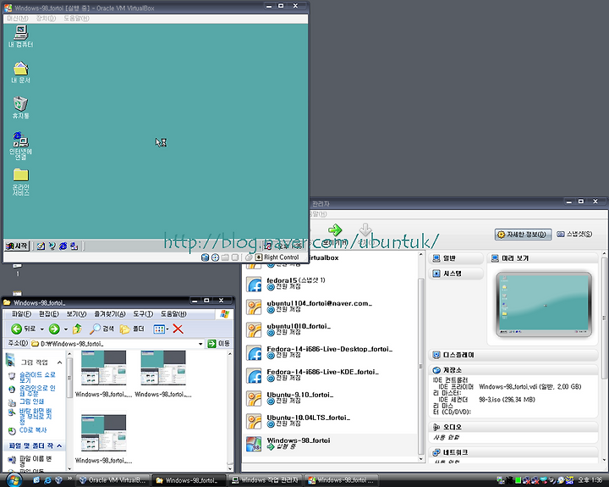Select ubuntu1104_fortoi@naver.com_ machine
Image resolution: width=609 pixels, height=487 pixels.
tap(331, 307)
